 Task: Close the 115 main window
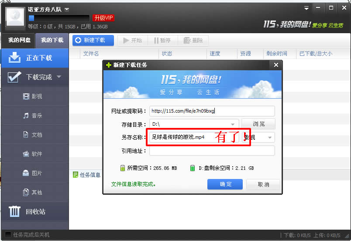(344, 8)
